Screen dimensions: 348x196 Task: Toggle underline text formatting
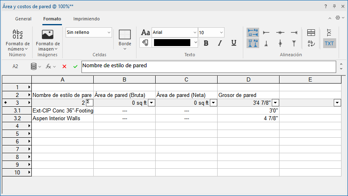[x=234, y=43]
